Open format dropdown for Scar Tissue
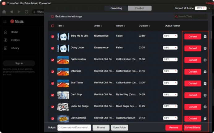This screenshot has width=214, height=133. click(x=170, y=83)
